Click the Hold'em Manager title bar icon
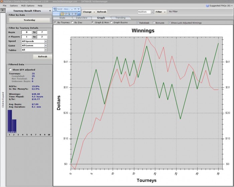Viewport: 234px width, 187px height. pyautogui.click(x=2, y=1)
